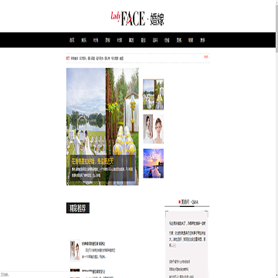278x278 pixels.
Task: Open the first item in the black navigation bar
Action: click(x=72, y=40)
